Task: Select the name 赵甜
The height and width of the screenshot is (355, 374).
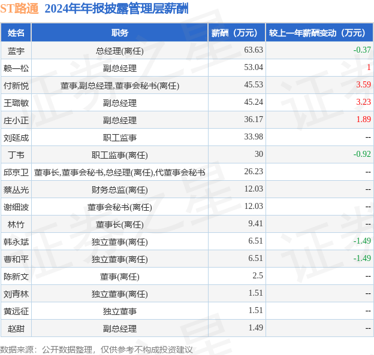Action: click(16, 329)
